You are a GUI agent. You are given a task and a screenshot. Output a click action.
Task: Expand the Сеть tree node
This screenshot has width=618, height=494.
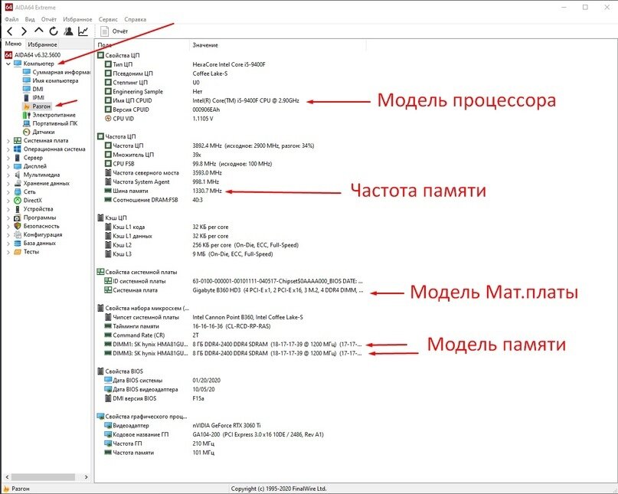[8, 192]
